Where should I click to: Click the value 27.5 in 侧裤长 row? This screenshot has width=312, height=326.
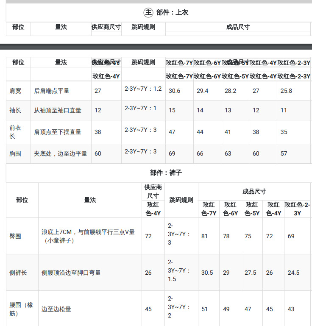tap(250, 273)
